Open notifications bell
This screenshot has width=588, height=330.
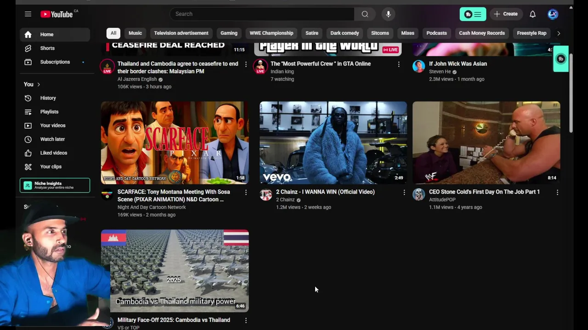coord(532,14)
